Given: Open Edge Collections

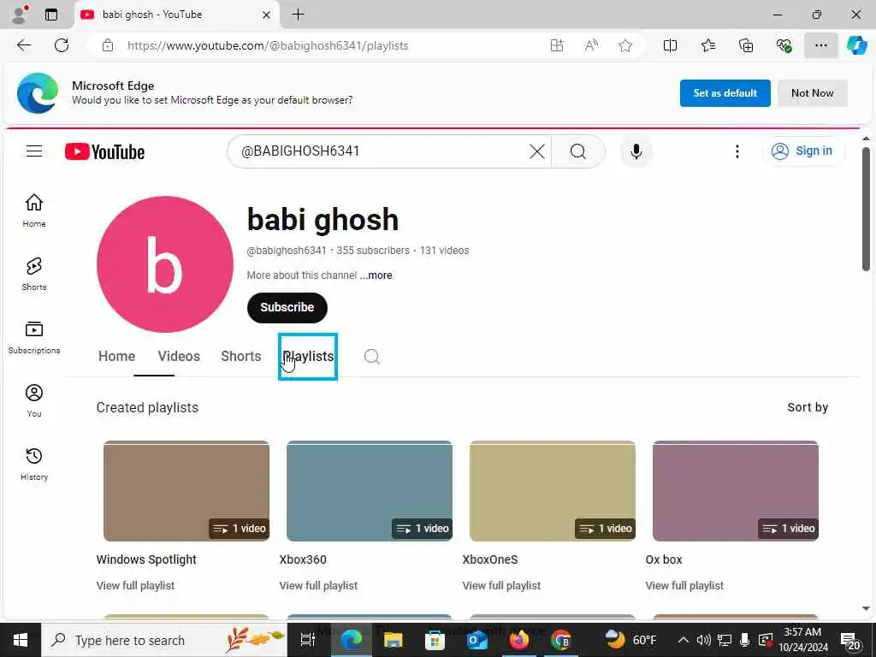Looking at the screenshot, I should [746, 46].
